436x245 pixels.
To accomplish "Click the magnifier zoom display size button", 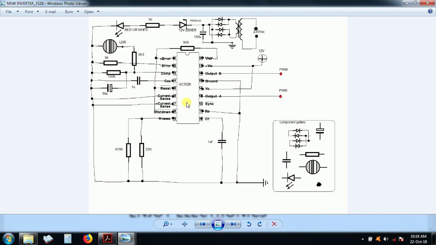I will click(166, 224).
